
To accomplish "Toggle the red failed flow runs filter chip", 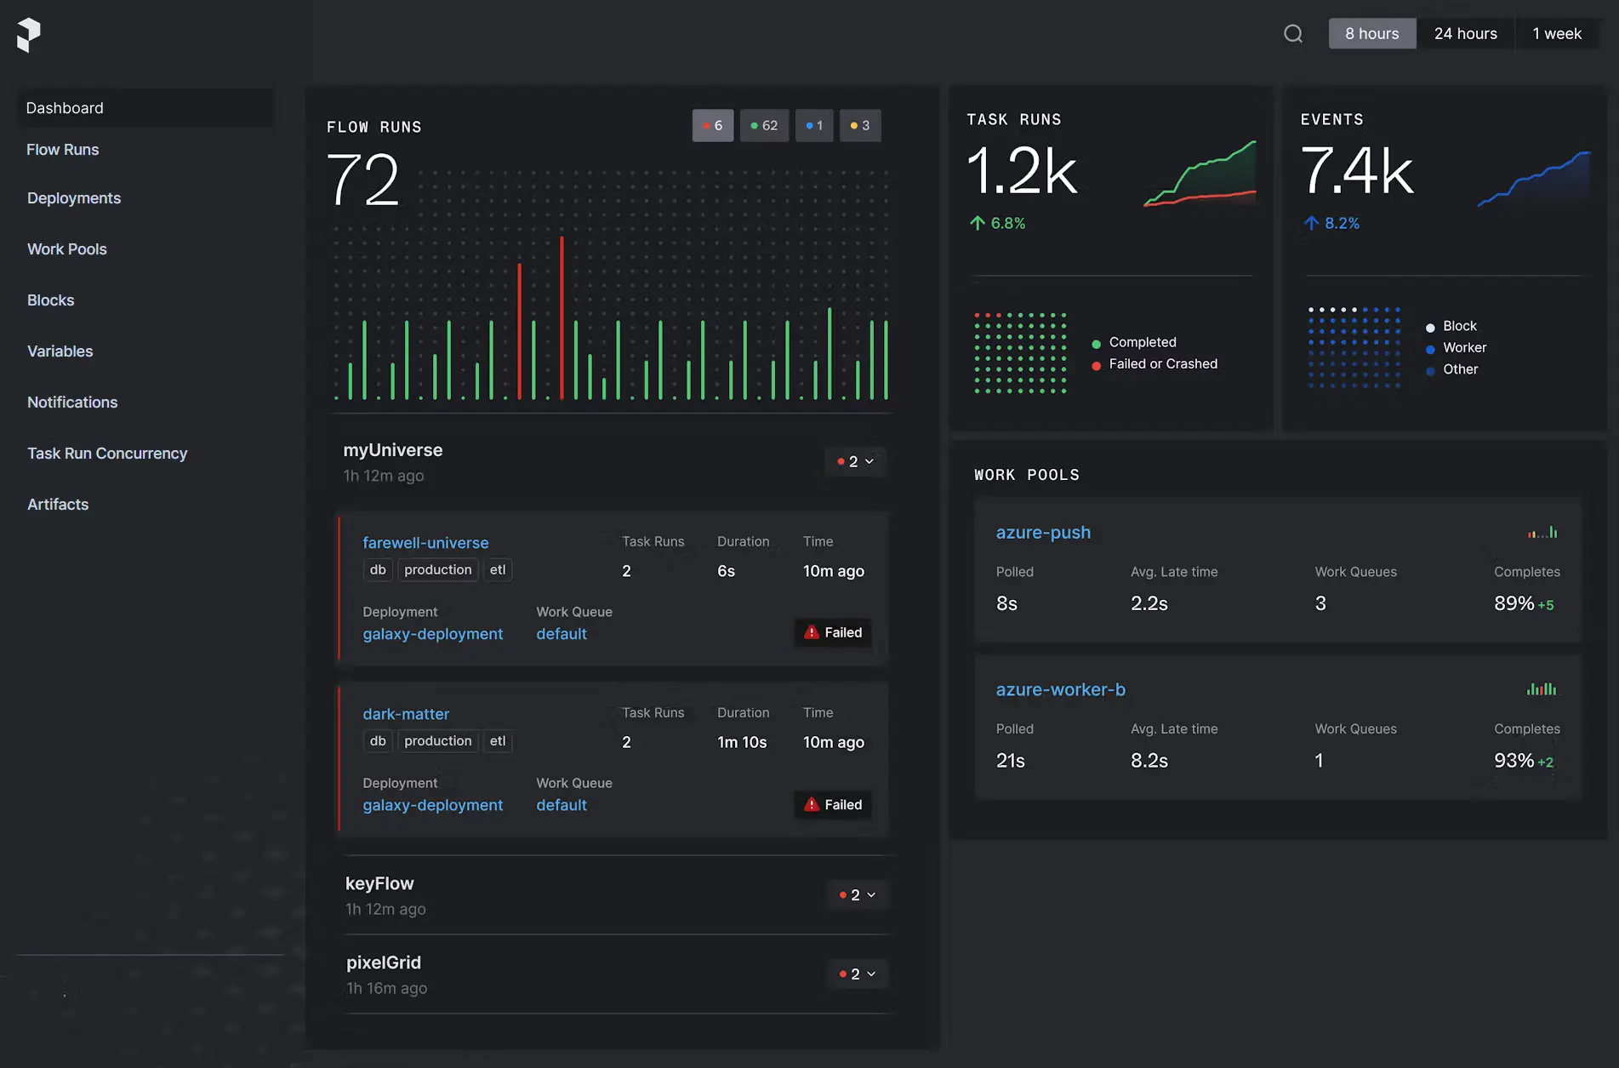I will coord(713,125).
